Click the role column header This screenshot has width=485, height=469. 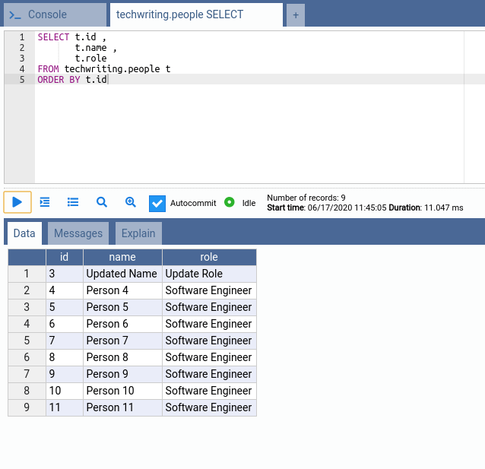[x=209, y=257]
